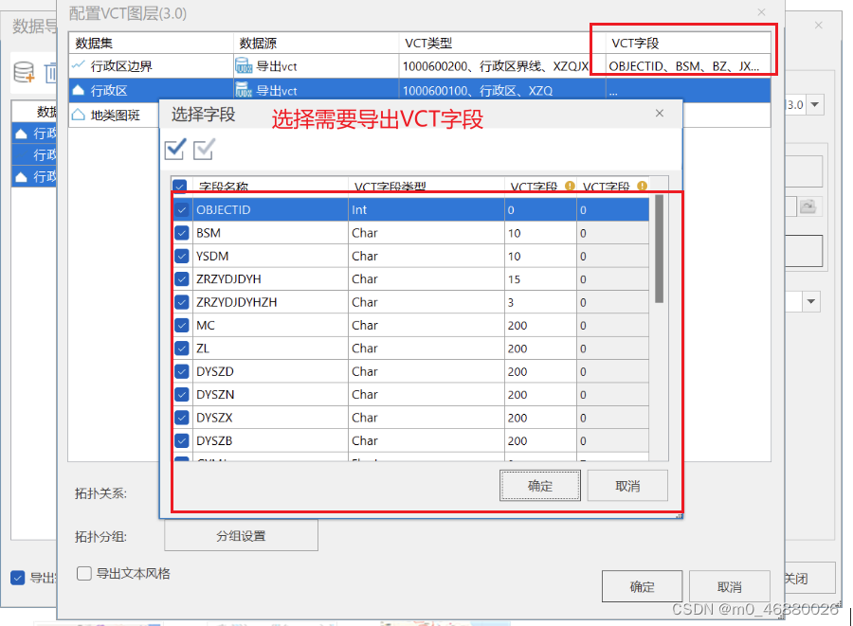Toggle the select-all checkbox in 选择字段 dialog

tap(174, 149)
